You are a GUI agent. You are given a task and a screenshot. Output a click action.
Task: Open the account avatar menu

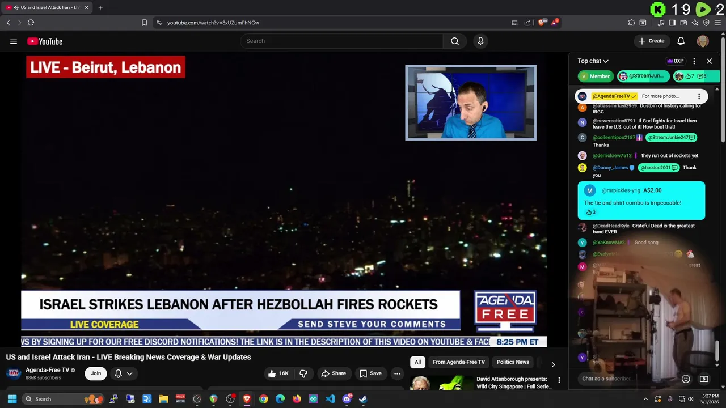pos(703,41)
